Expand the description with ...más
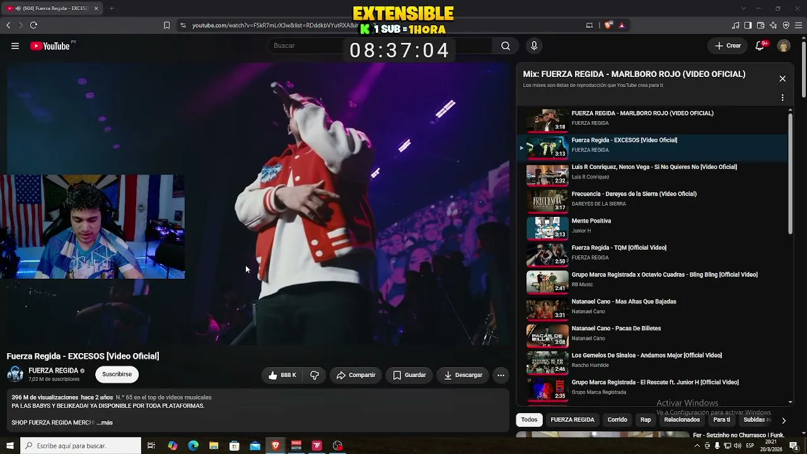The height and width of the screenshot is (454, 807). tap(105, 422)
